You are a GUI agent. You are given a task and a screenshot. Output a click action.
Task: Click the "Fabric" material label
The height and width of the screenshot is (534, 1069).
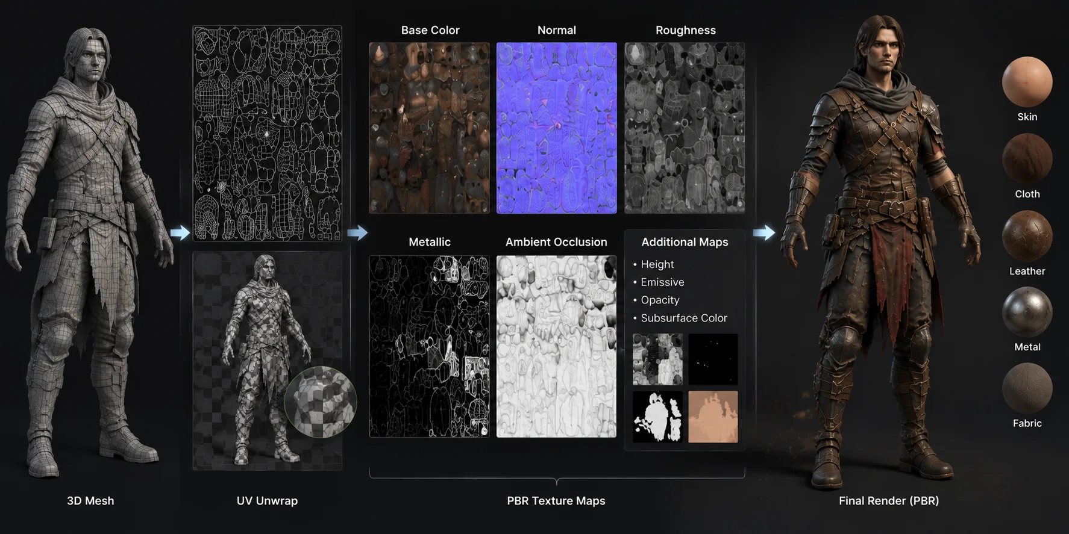click(1027, 423)
